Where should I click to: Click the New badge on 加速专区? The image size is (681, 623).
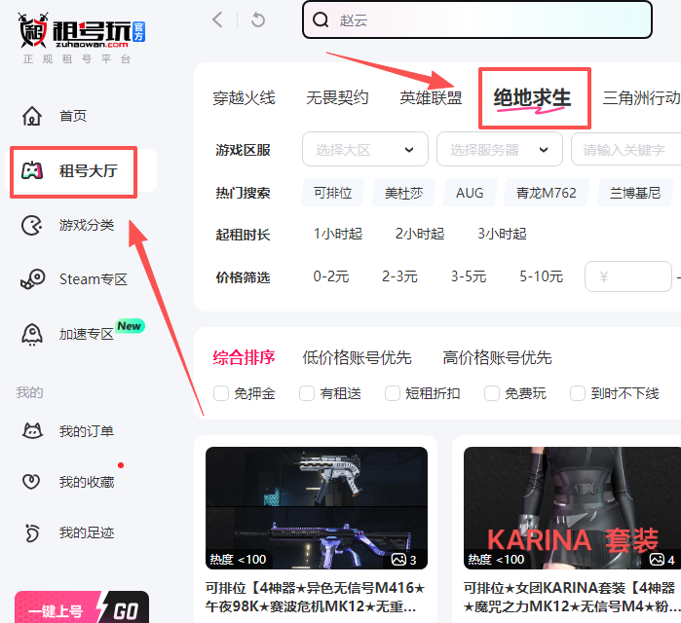click(130, 326)
